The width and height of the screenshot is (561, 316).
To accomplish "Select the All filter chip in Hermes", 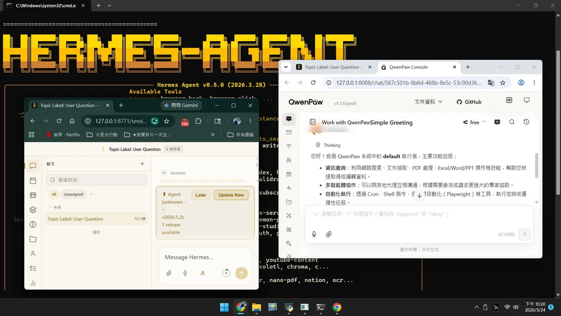I will click(x=54, y=194).
